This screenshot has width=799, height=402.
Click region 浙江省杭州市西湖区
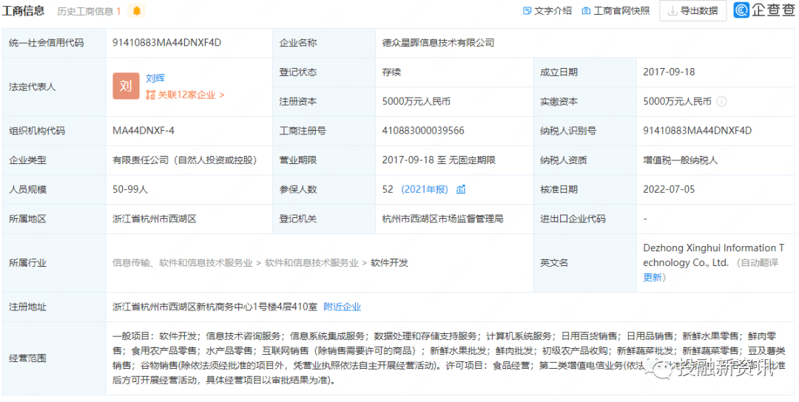click(155, 219)
